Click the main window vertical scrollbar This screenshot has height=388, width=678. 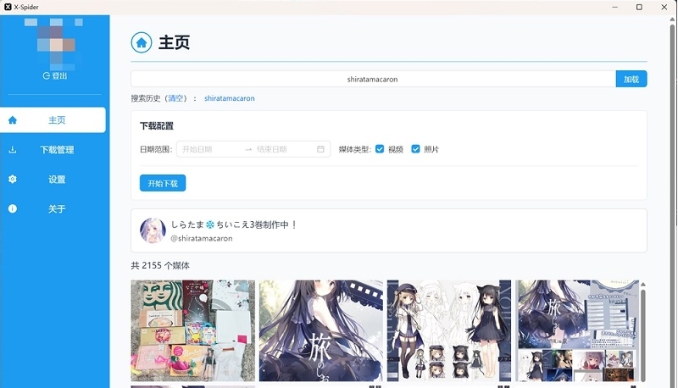click(x=673, y=205)
